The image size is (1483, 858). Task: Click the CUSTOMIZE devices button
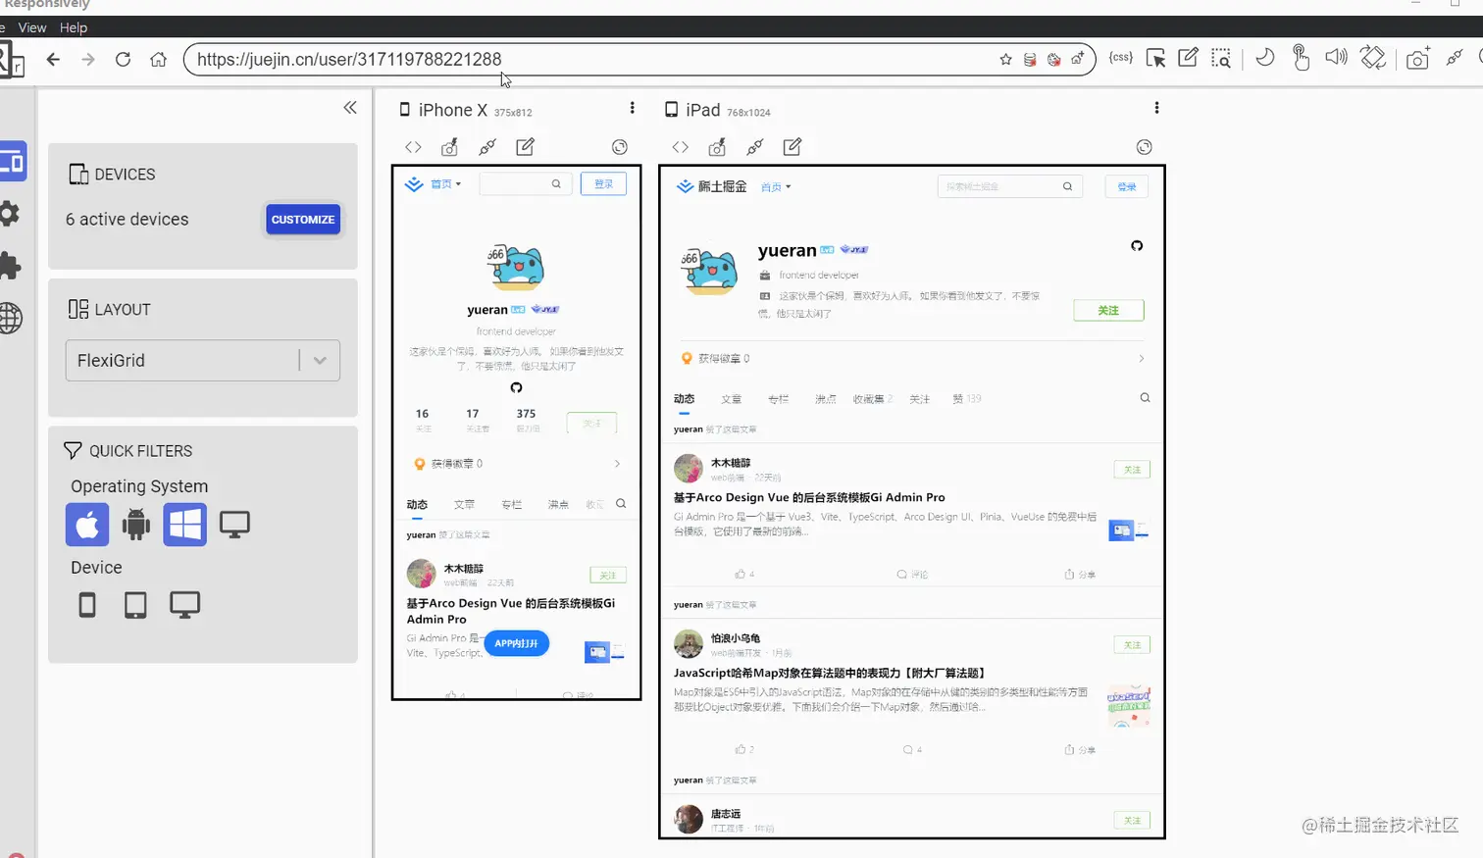(x=303, y=220)
